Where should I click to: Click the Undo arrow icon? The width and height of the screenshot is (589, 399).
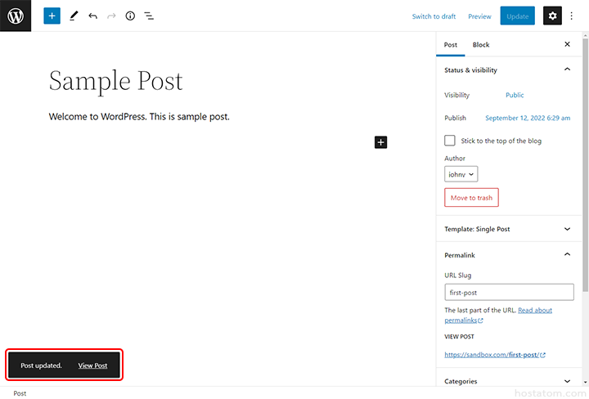(92, 16)
